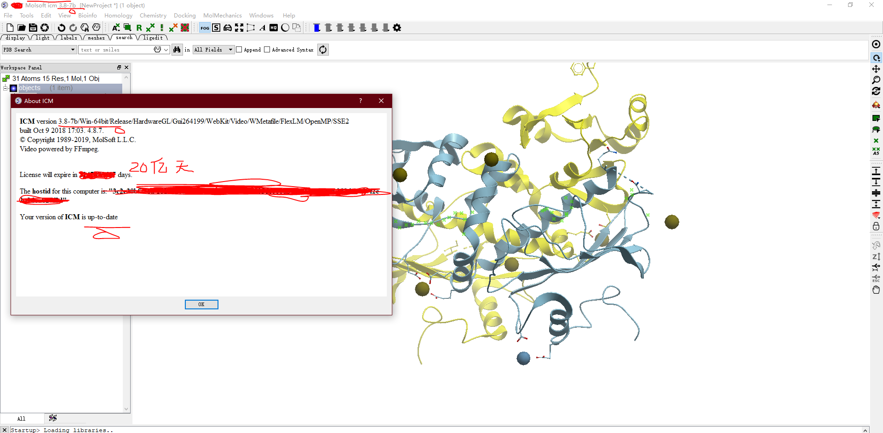Click the boxed S toolbar icon

tap(216, 28)
